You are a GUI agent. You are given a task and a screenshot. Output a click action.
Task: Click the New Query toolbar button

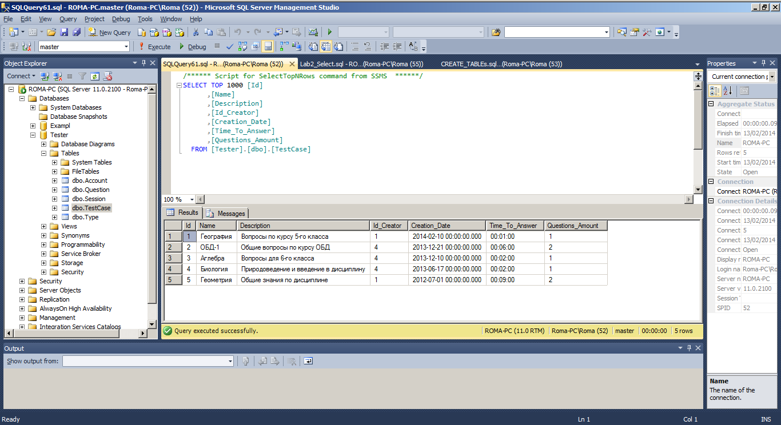109,33
